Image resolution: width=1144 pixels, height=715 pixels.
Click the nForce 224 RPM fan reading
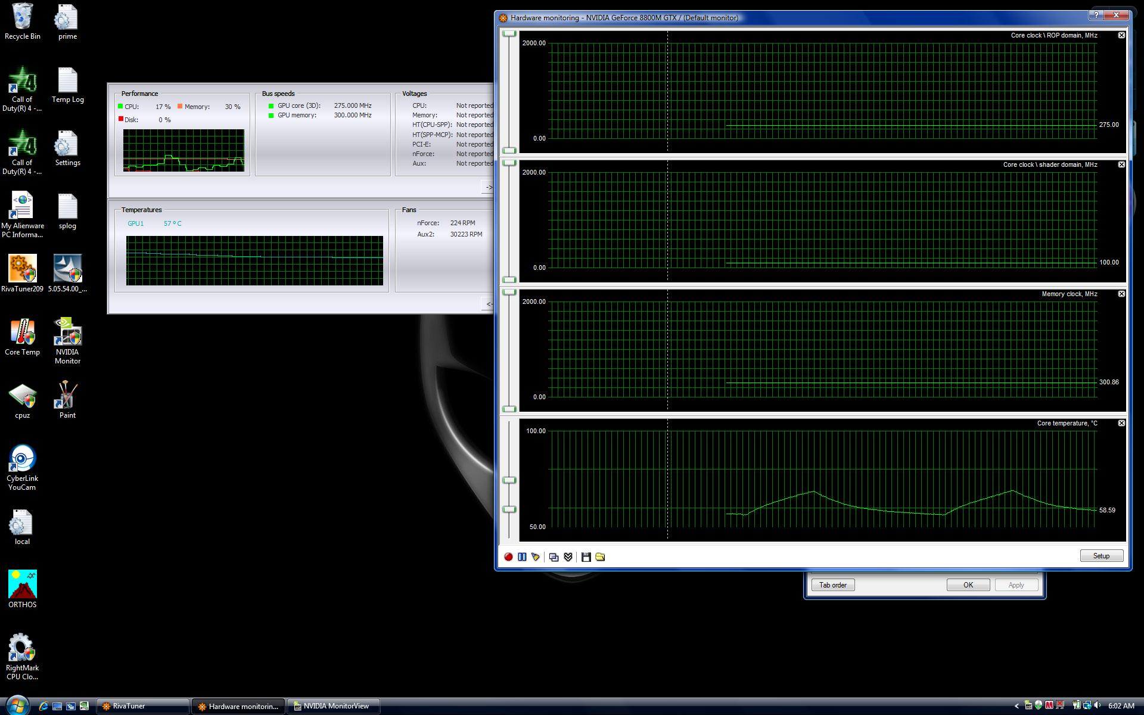click(462, 223)
